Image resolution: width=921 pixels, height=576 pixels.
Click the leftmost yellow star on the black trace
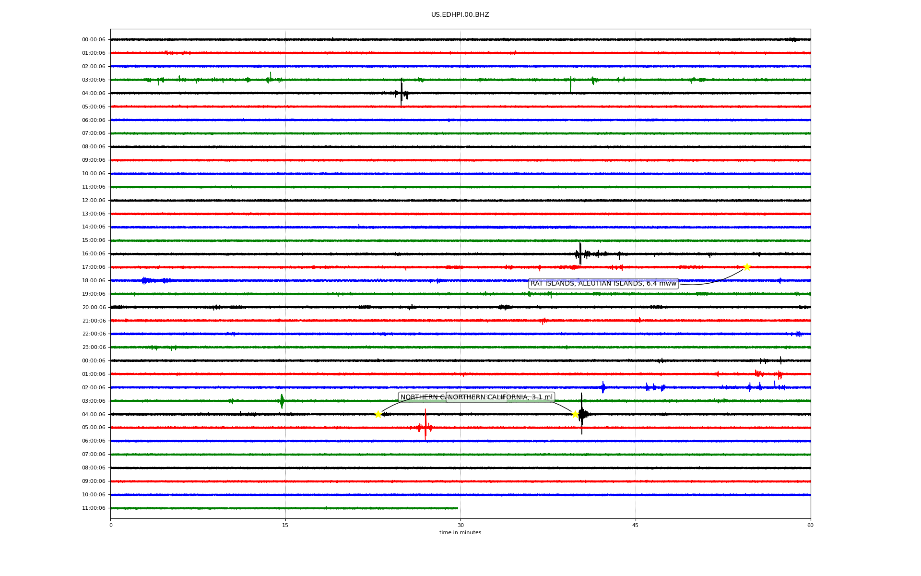378,414
